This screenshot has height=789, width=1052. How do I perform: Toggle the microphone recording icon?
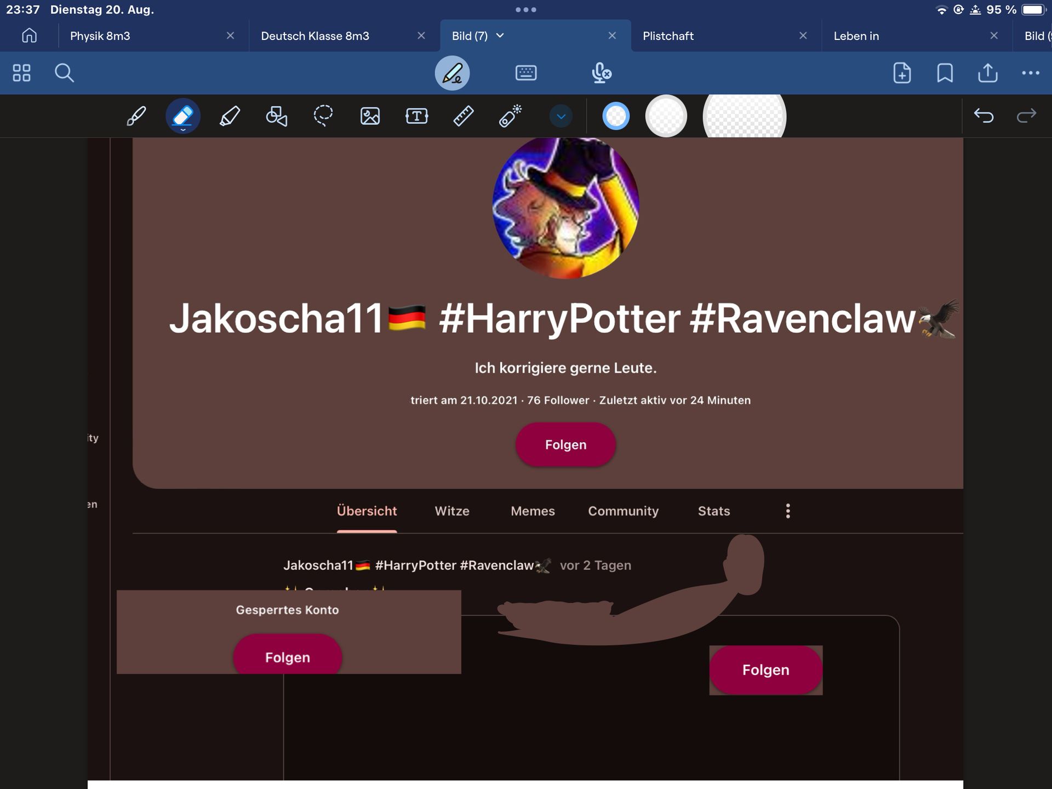[602, 73]
